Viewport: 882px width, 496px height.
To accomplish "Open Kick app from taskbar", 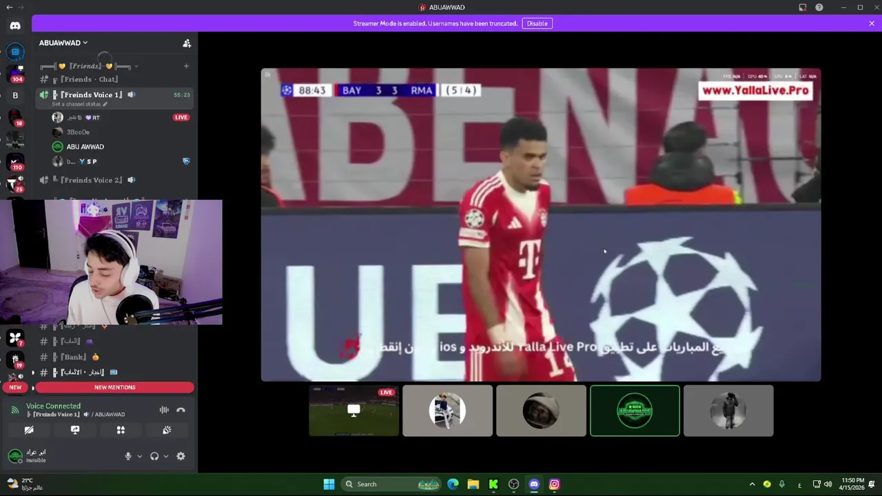I will (493, 484).
